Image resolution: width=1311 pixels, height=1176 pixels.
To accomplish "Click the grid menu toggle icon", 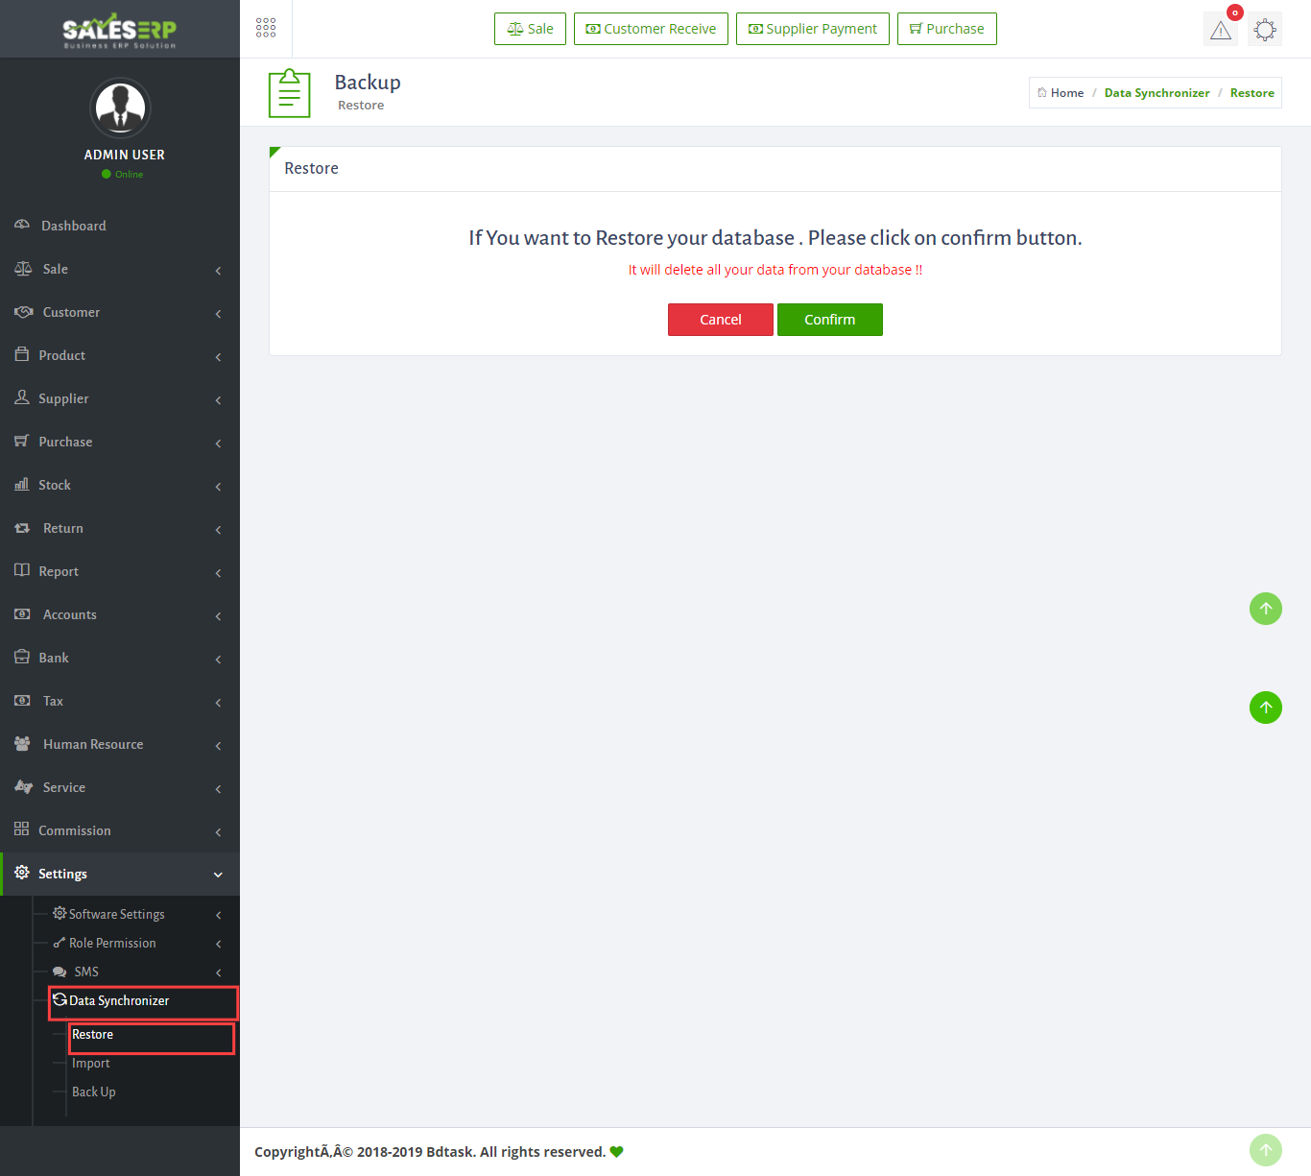I will pyautogui.click(x=266, y=28).
